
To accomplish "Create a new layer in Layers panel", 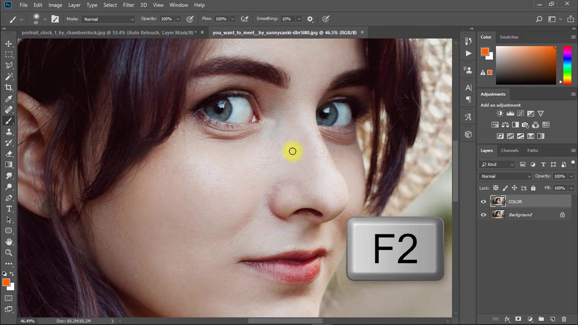I will 553,319.
